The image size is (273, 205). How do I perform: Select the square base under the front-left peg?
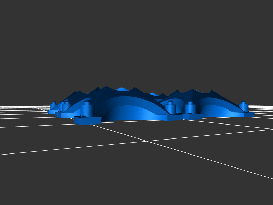[87, 120]
